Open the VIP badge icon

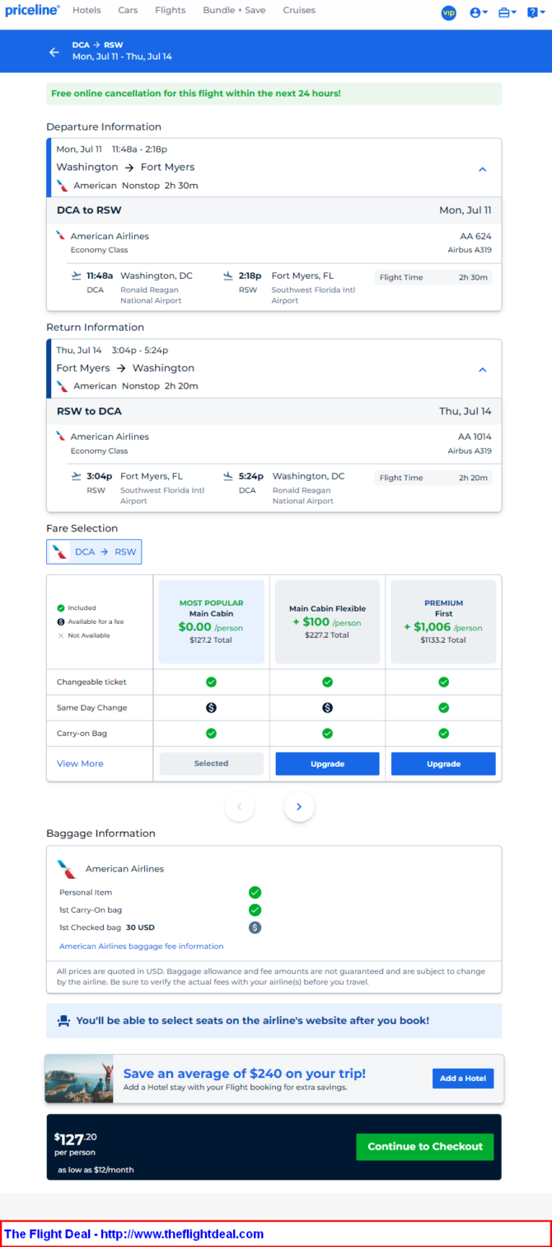448,12
